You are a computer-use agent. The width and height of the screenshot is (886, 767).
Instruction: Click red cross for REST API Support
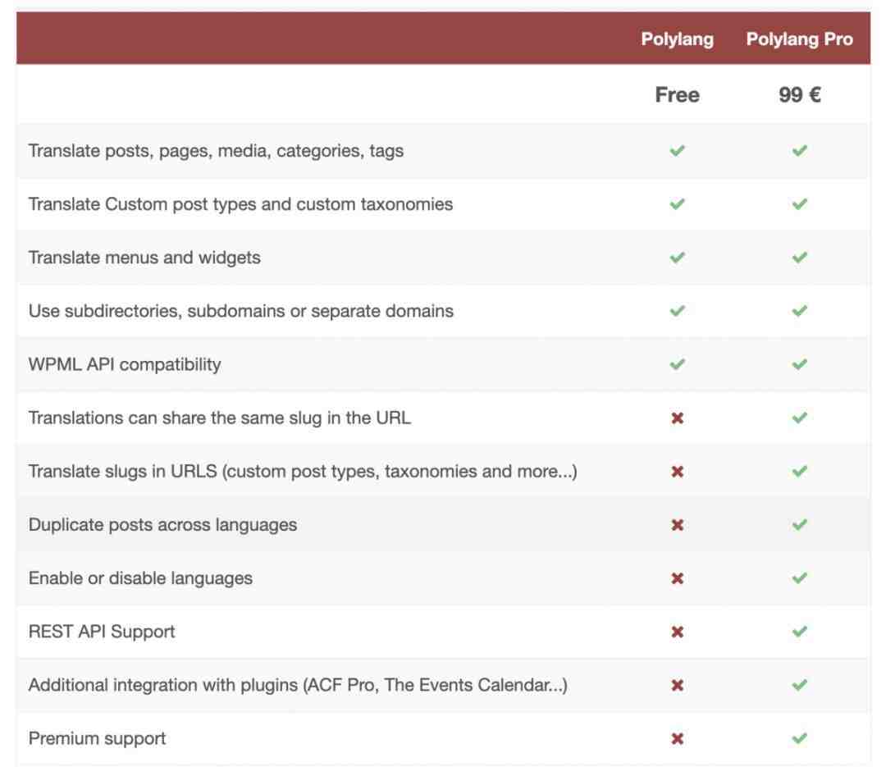tap(677, 632)
